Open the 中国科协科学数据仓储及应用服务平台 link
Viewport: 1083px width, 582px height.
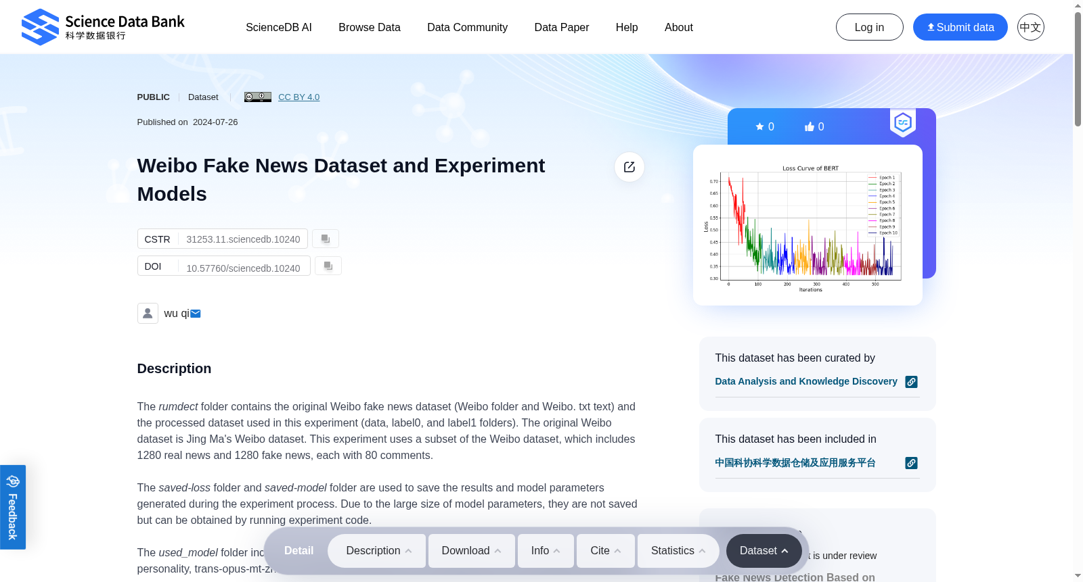coord(795,462)
